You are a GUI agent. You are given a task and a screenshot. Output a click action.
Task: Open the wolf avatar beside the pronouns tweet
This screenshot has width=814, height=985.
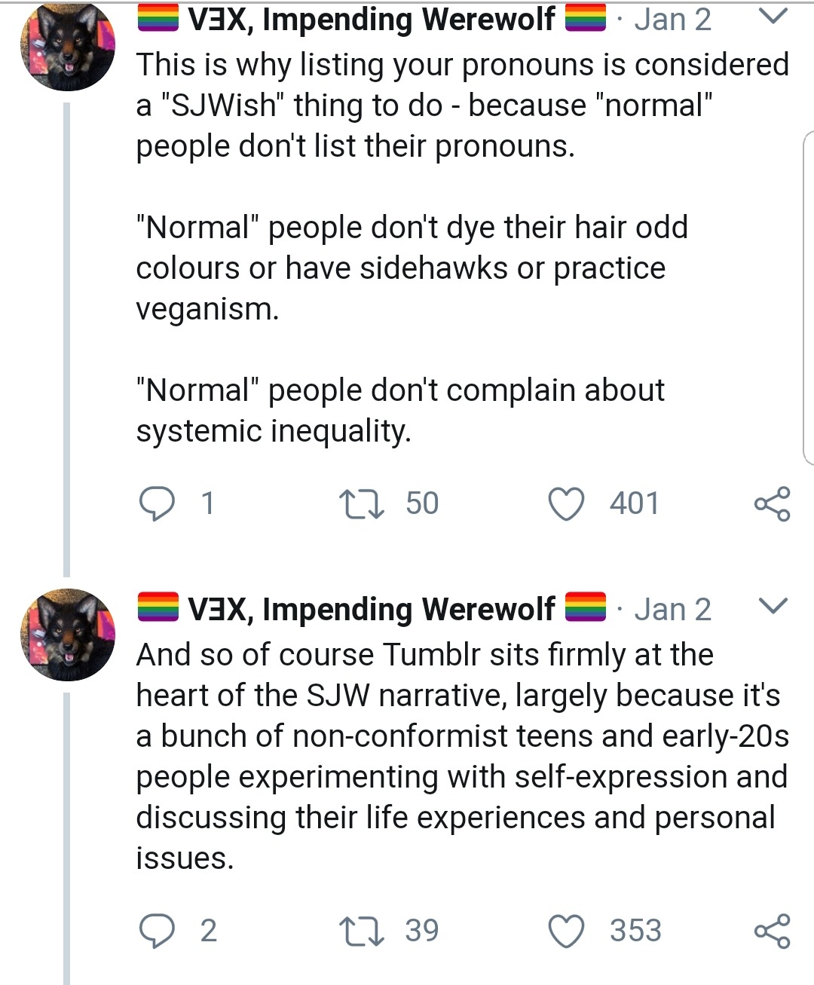67,45
